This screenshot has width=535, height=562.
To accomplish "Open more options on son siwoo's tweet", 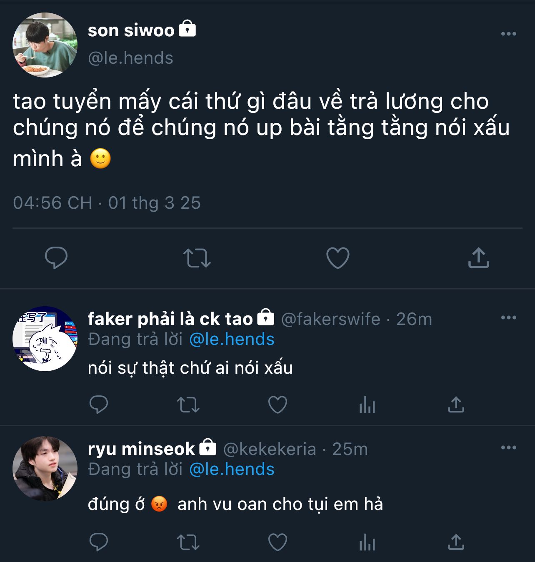I will [x=508, y=34].
